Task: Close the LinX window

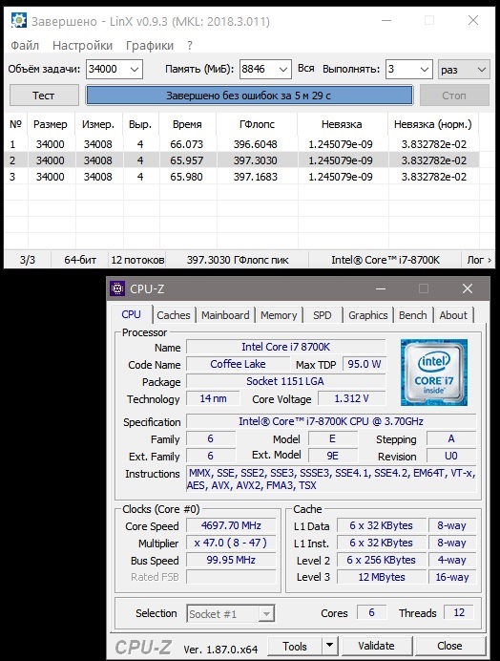Action: point(473,20)
